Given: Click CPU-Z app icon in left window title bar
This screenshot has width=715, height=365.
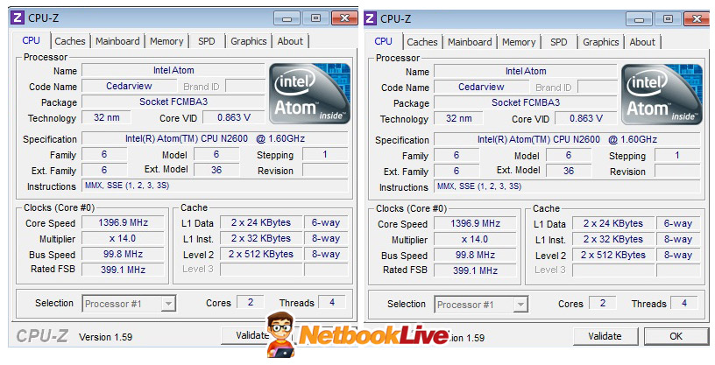Looking at the screenshot, I should pyautogui.click(x=17, y=18).
